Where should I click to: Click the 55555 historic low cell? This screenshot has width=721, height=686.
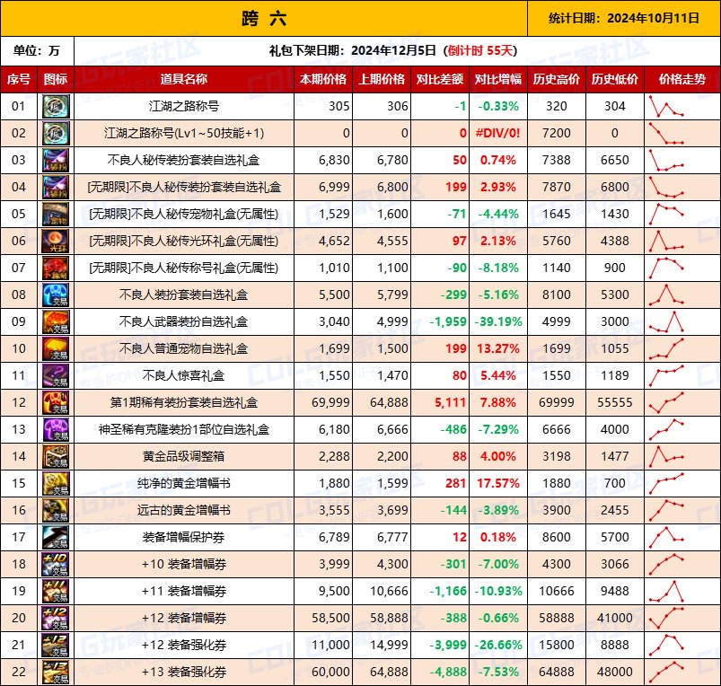click(x=615, y=402)
